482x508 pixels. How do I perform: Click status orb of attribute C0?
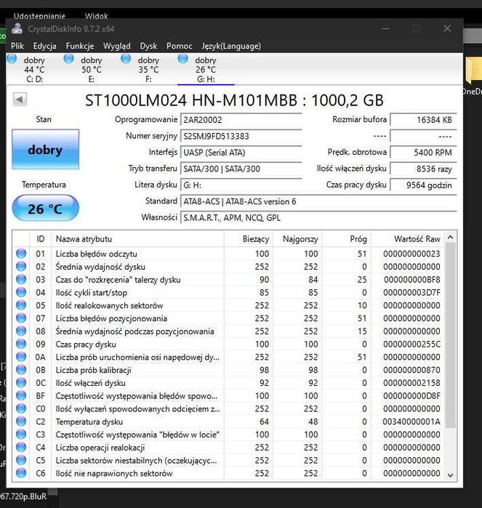pyautogui.click(x=21, y=408)
